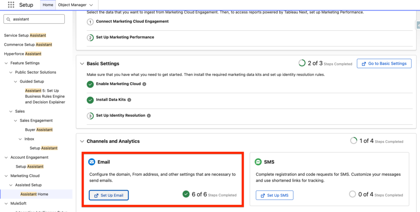Click step 2 circle for Marketing Performance
420x212 pixels.
point(90,37)
